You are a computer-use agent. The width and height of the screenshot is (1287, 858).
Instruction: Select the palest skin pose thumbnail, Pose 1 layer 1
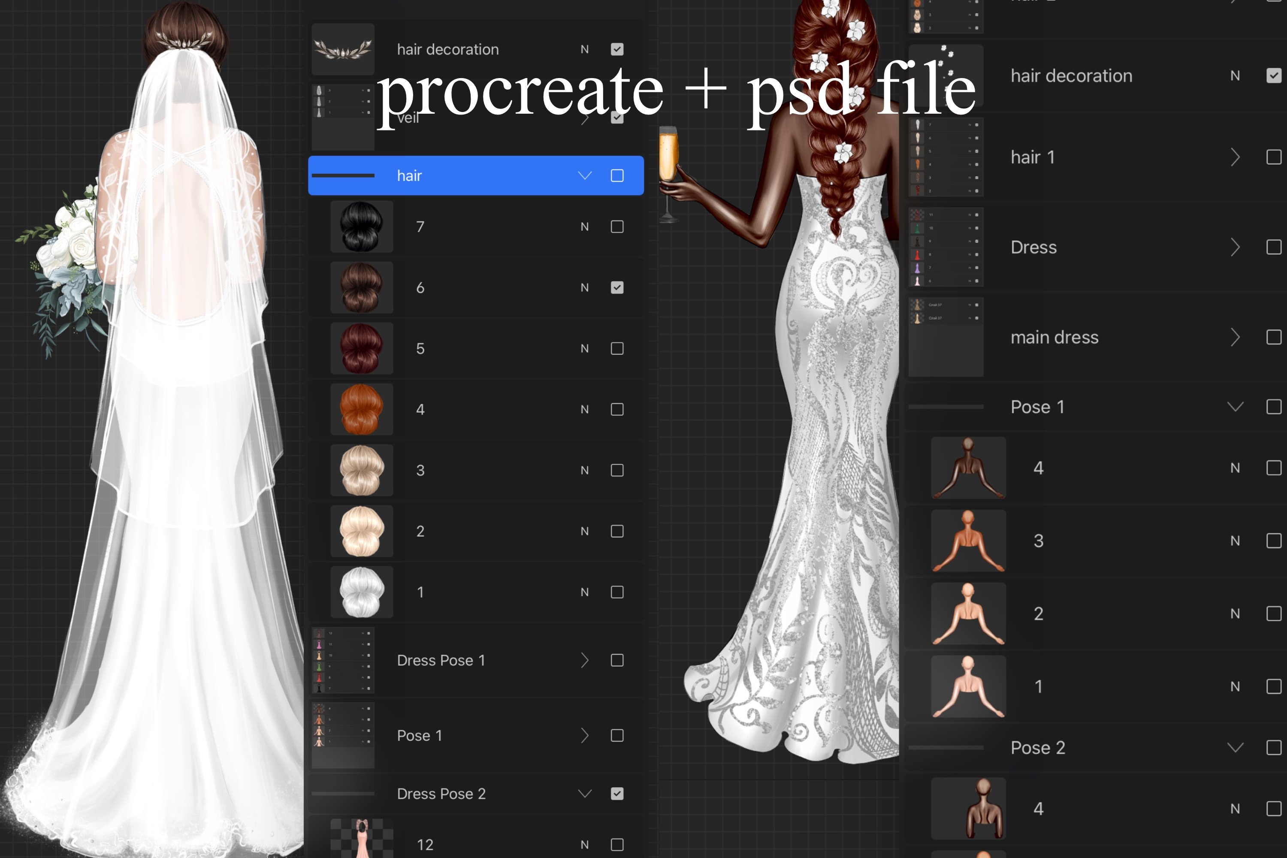click(969, 686)
